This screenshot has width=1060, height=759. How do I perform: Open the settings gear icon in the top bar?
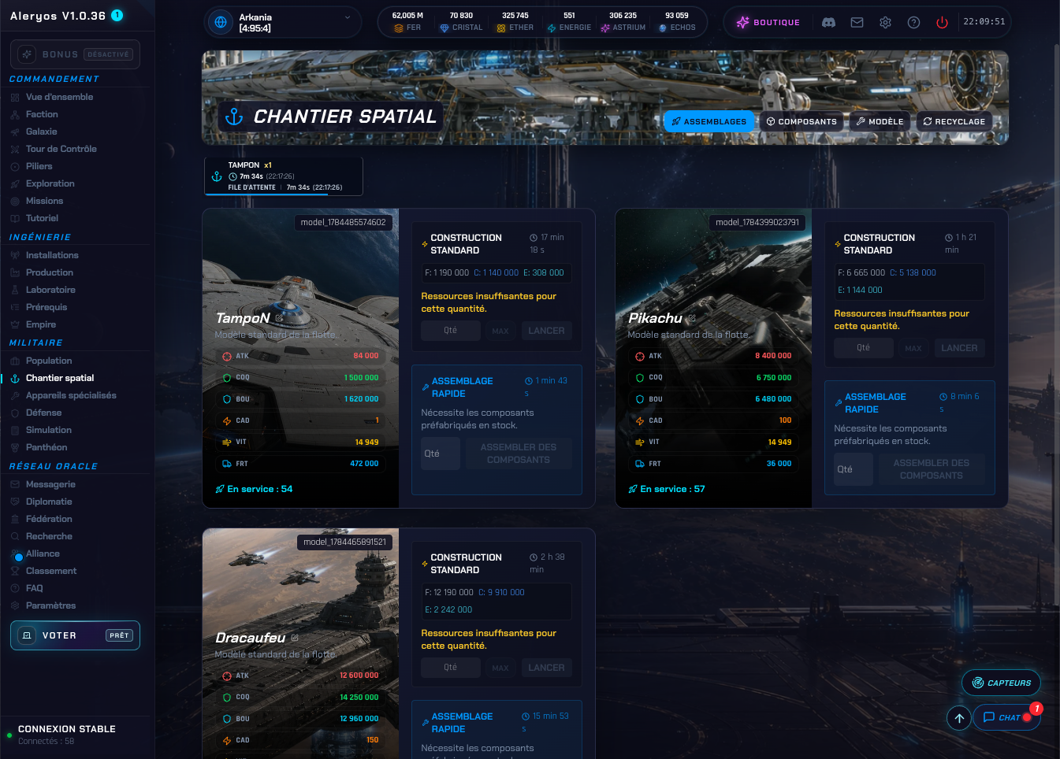tap(885, 23)
